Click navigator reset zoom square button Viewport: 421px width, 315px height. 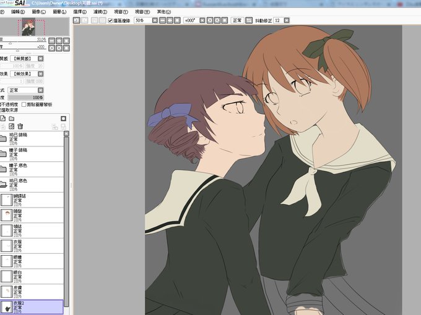click(x=66, y=41)
